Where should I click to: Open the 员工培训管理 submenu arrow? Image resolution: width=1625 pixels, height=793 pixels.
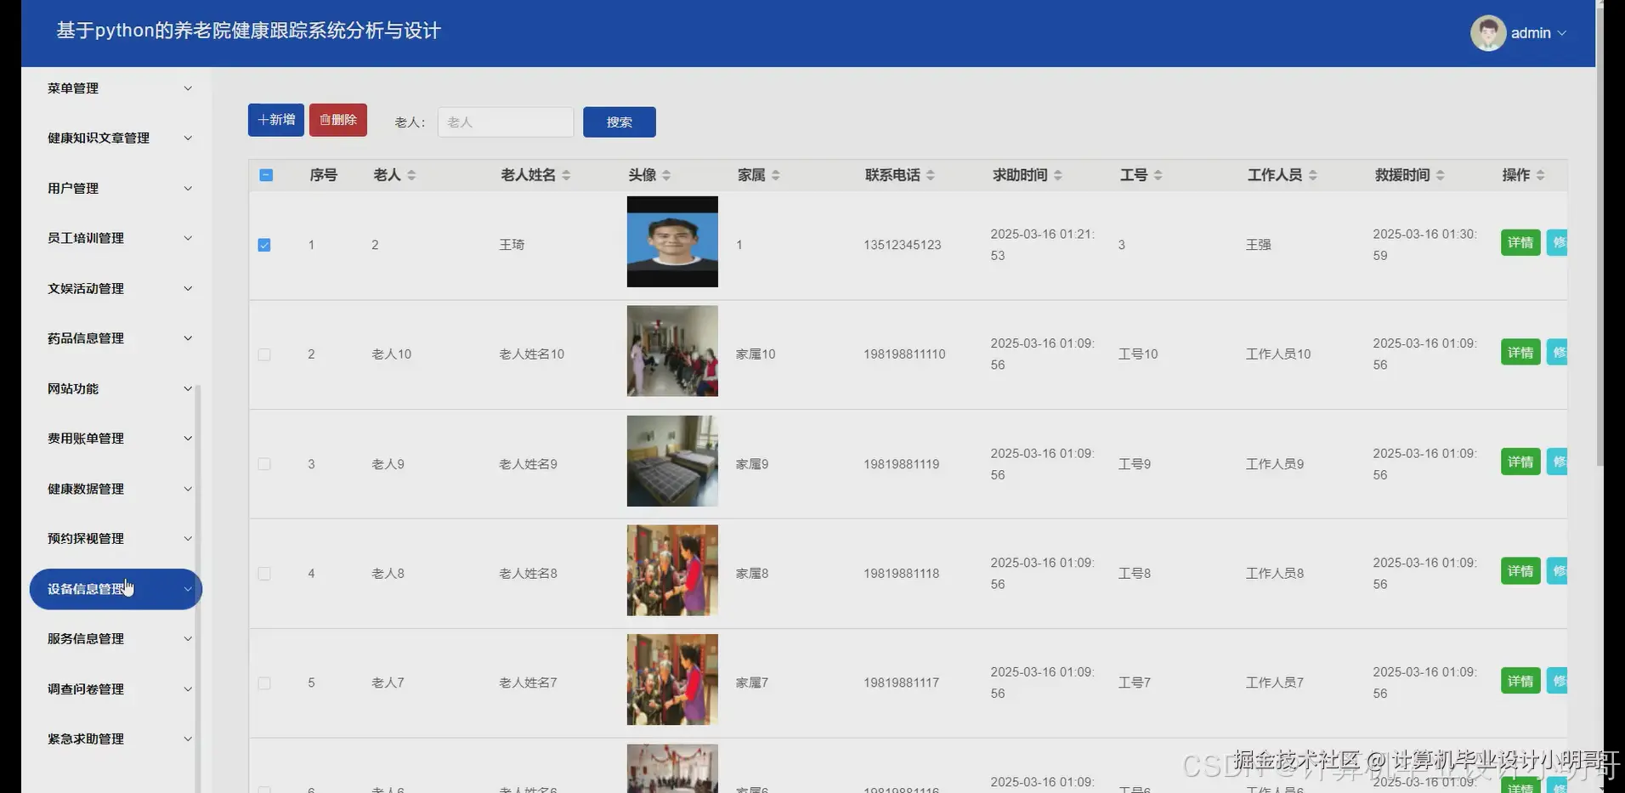[x=188, y=238]
